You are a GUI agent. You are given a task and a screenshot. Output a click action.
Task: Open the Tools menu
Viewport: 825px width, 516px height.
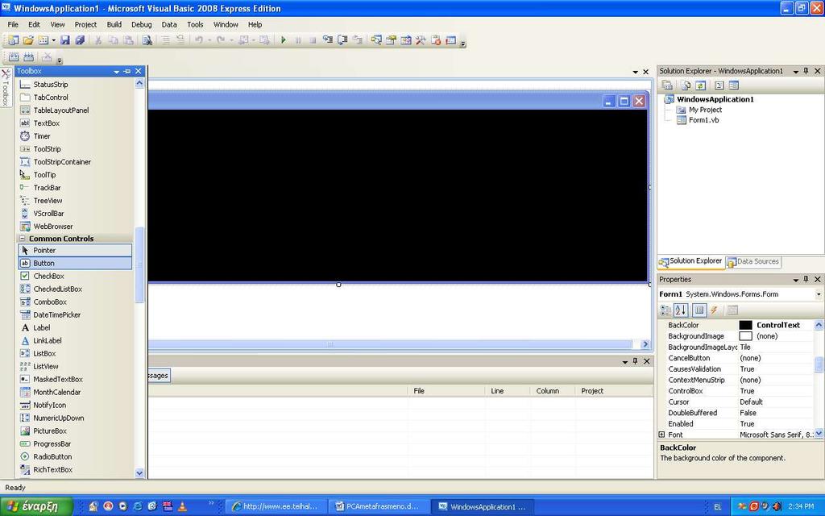tap(195, 24)
